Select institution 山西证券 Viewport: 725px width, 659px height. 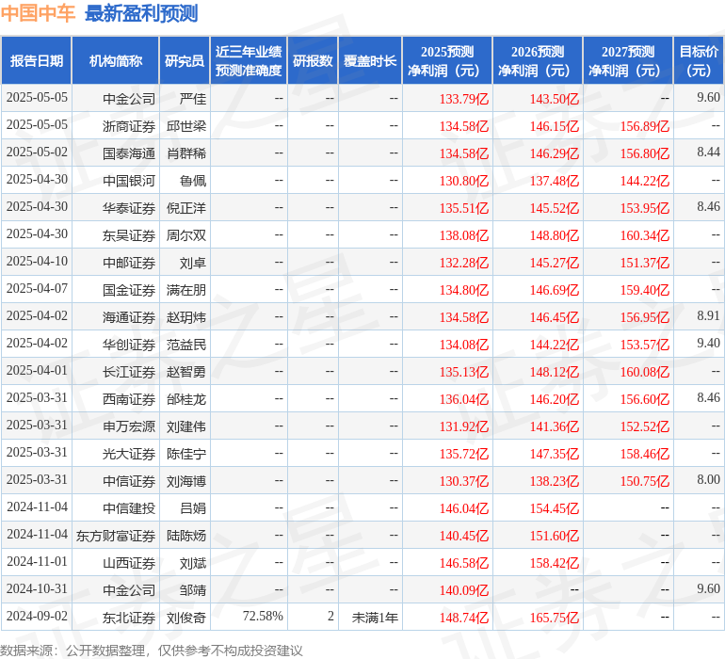click(x=129, y=563)
